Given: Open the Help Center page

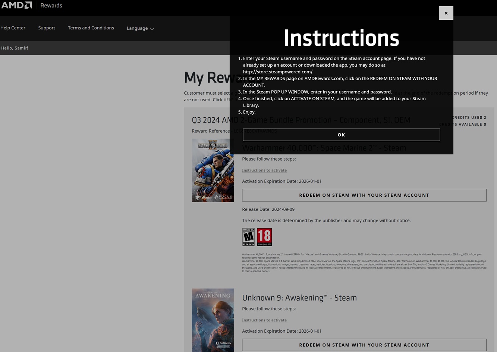Looking at the screenshot, I should click(x=13, y=28).
